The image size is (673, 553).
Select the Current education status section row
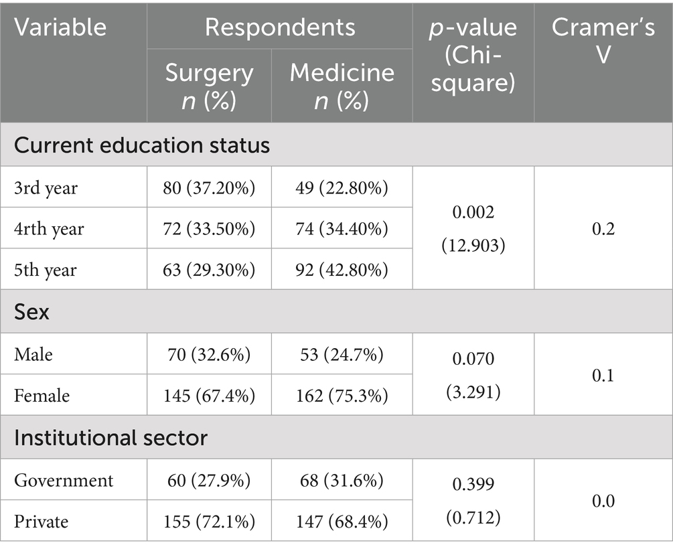point(142,145)
